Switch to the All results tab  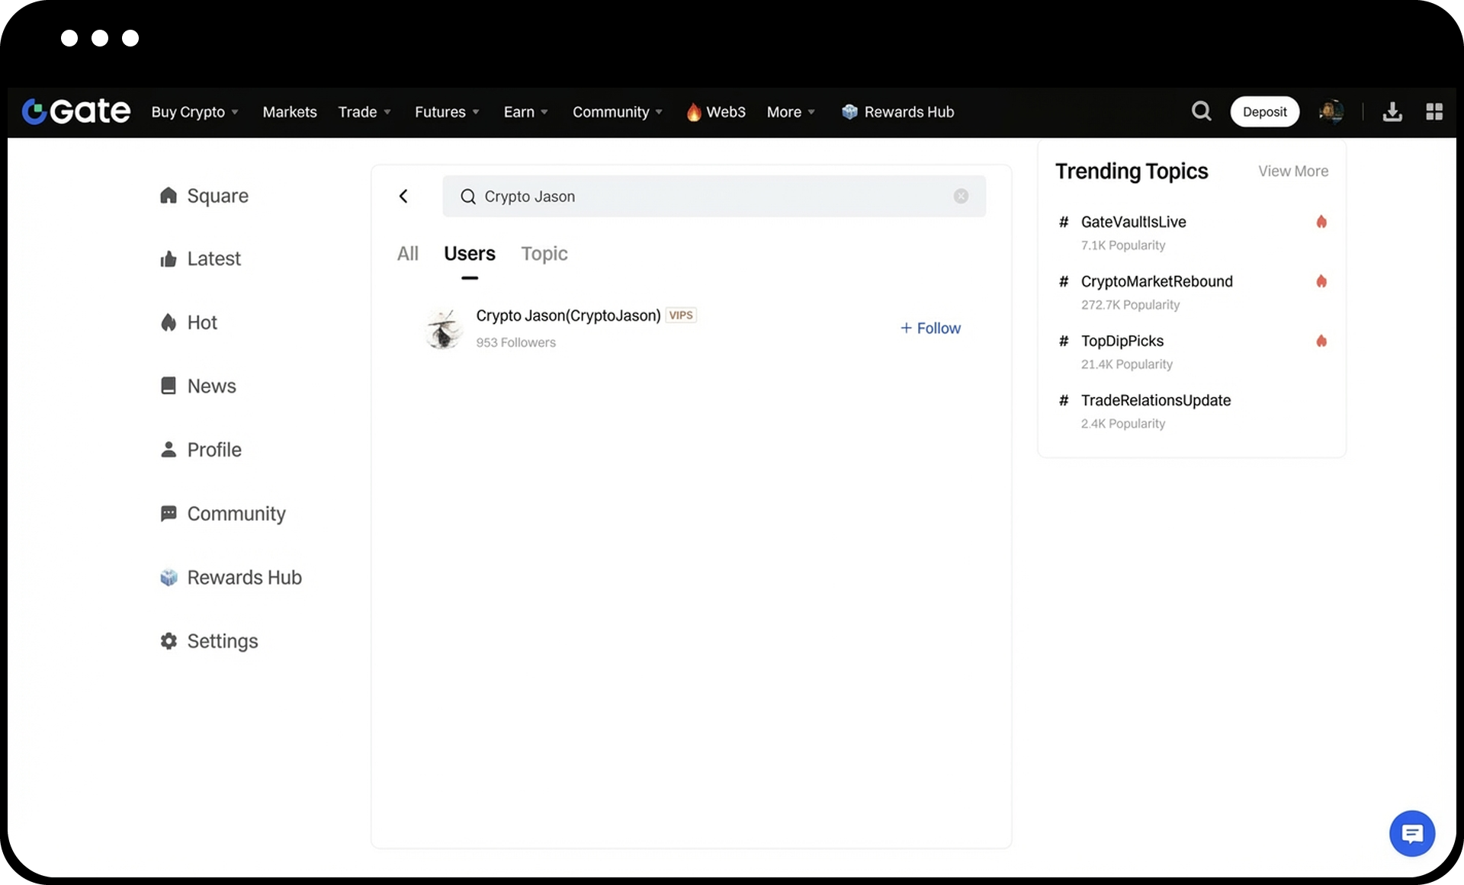407,253
